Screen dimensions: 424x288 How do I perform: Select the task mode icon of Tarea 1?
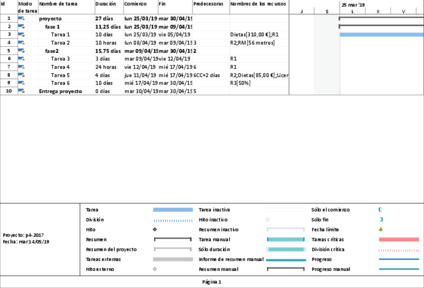(x=21, y=34)
